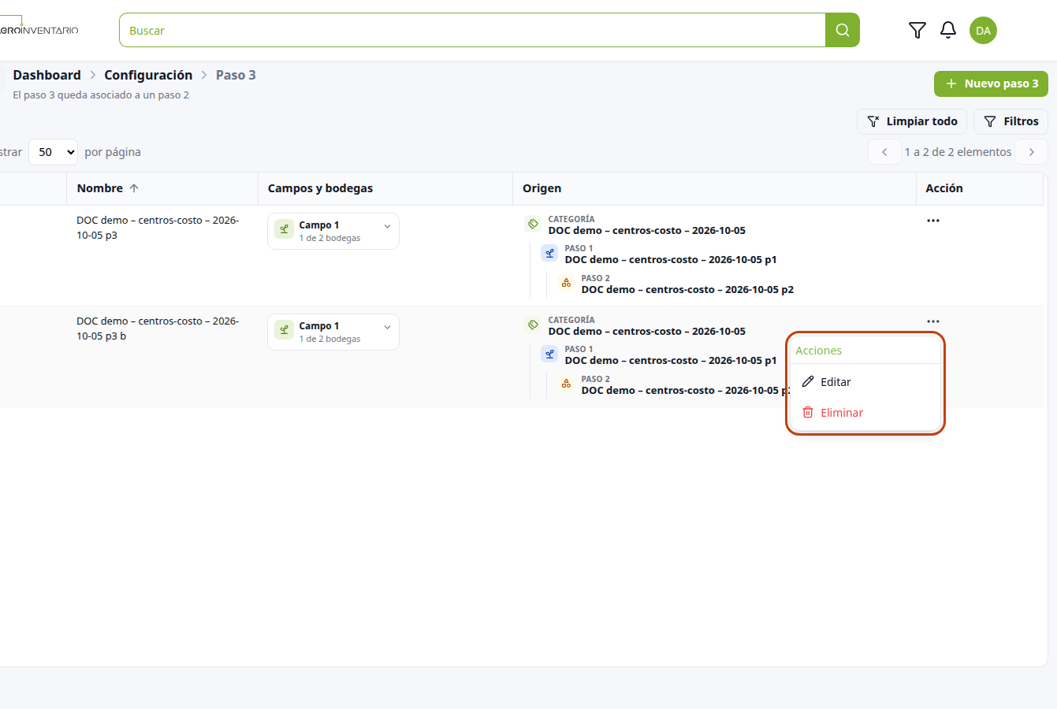This screenshot has height=709, width=1057.
Task: Click '1 a 2 de 2 elementos' text
Action: (958, 152)
